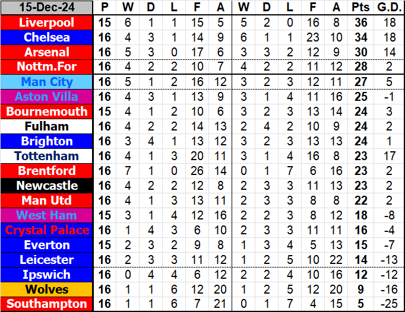Select the Ipswich team cell
Screen dimensions: 405x312
(x=47, y=275)
